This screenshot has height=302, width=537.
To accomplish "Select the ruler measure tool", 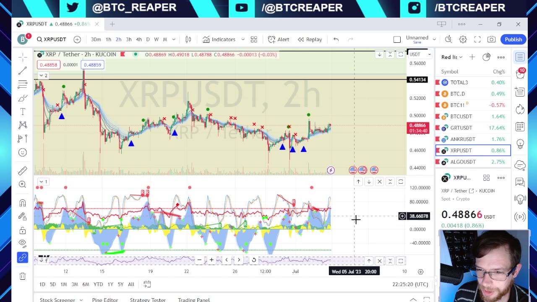I will (x=23, y=171).
